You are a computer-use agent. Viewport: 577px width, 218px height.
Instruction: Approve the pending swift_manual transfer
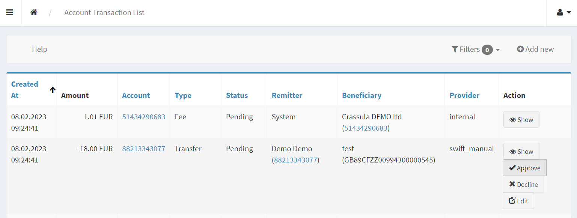(x=524, y=168)
